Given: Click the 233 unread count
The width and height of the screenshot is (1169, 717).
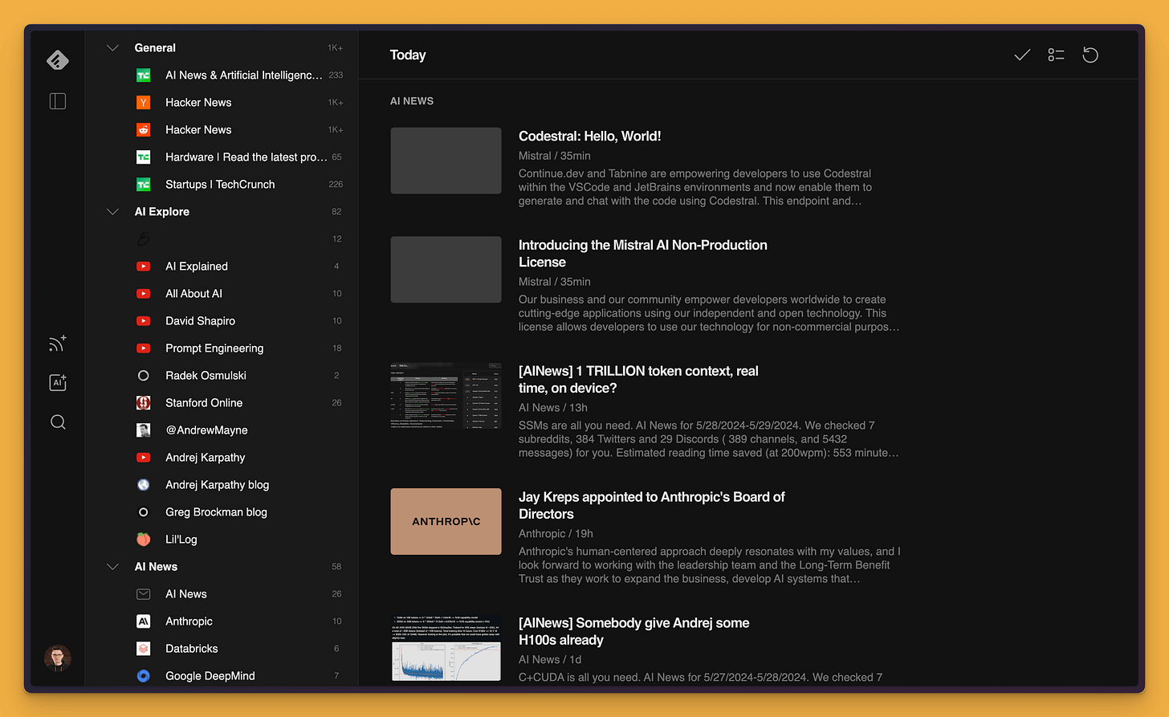Looking at the screenshot, I should pos(336,75).
